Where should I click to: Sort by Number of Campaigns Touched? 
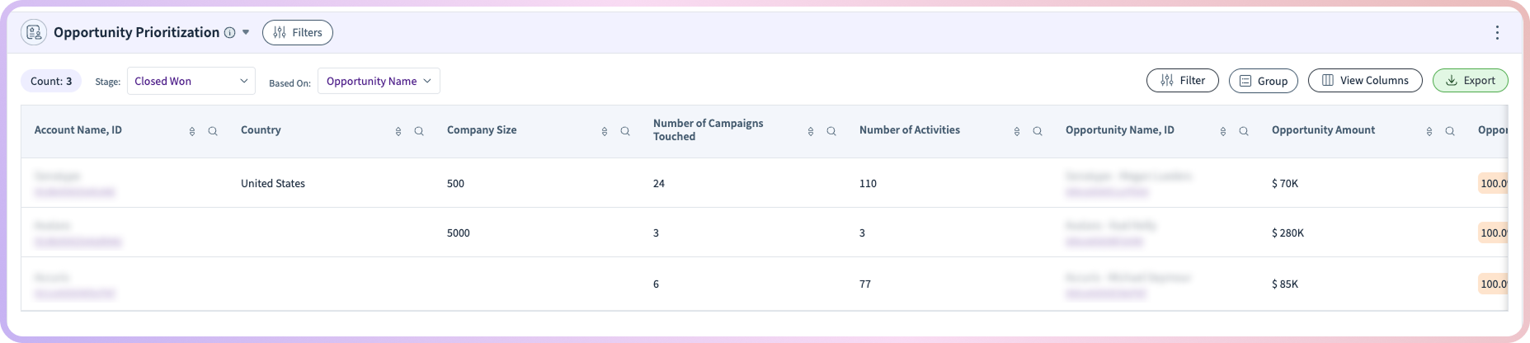click(x=811, y=131)
